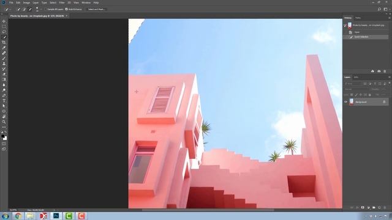This screenshot has height=220, width=392.
Task: Open the Image menu
Action: pyautogui.click(x=26, y=2)
